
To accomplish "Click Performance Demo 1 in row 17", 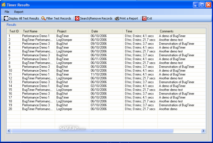I will point(36,97).
